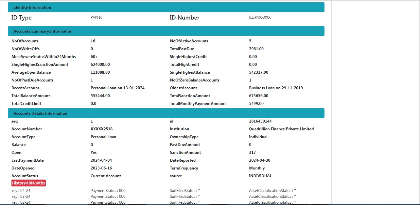This screenshot has height=205, width=420.
Task: Click the AccountType label
Action: pos(24,137)
